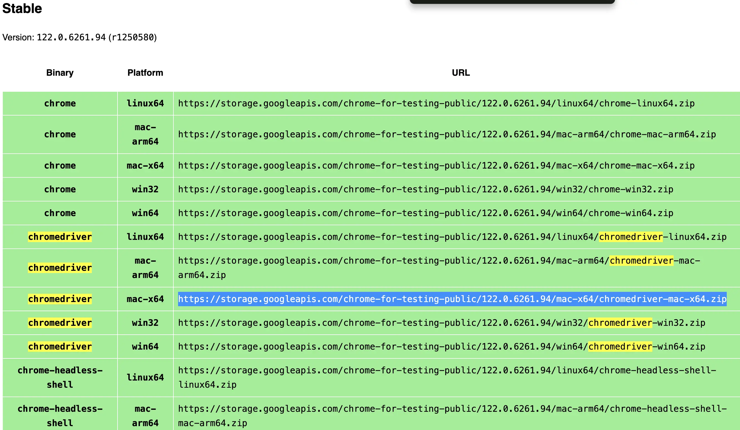Click linux64 platform cell in chromedriver row

click(x=145, y=237)
